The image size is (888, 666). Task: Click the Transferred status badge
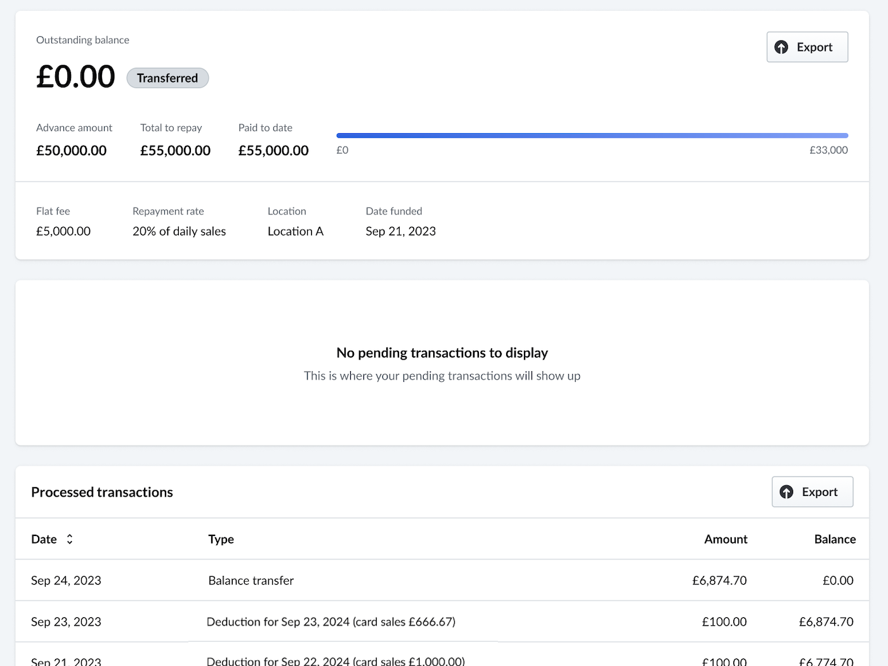[x=167, y=78]
